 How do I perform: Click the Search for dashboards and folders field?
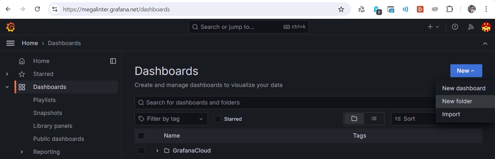284,103
